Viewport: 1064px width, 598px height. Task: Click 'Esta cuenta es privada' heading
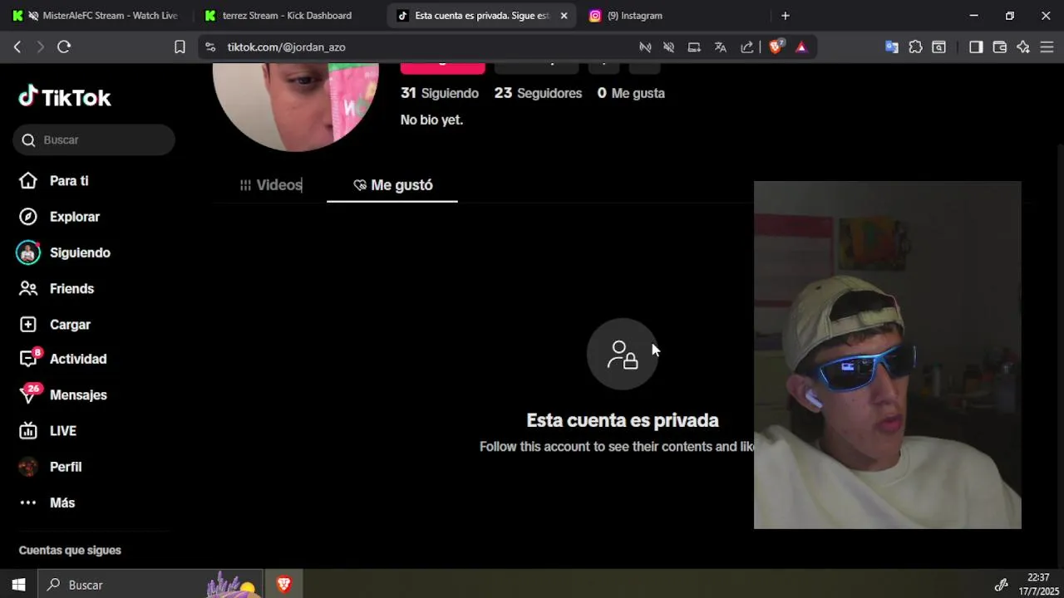point(623,420)
